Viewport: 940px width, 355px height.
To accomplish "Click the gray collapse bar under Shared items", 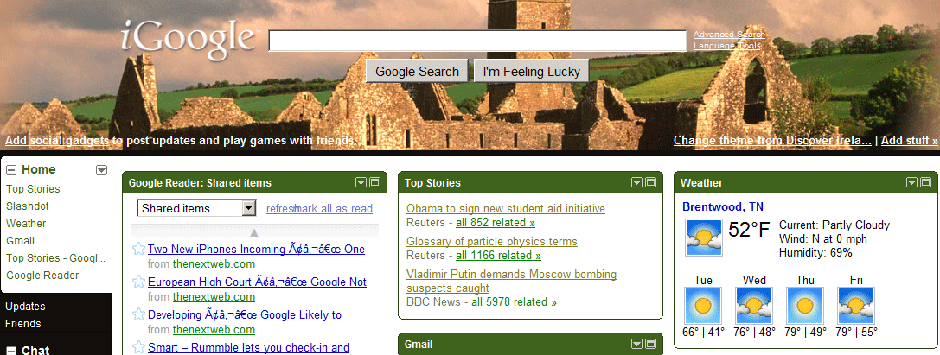I will pos(255,231).
